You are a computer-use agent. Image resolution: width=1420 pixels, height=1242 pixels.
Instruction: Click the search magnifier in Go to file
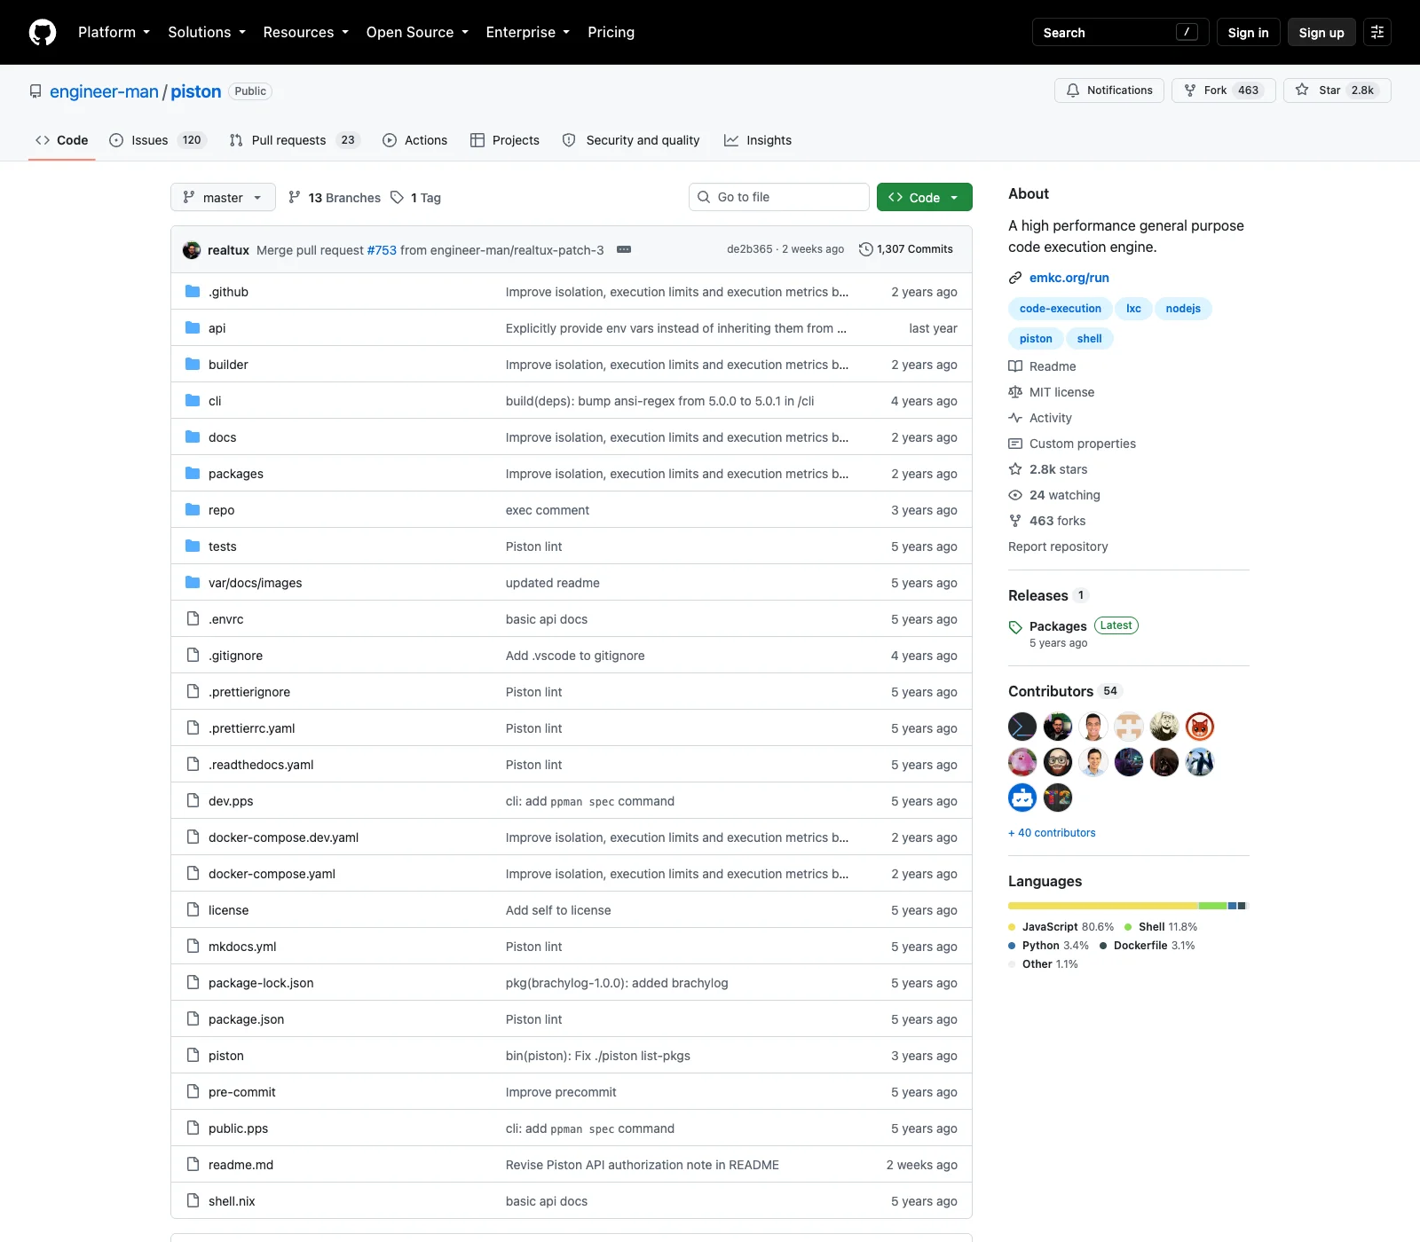pyautogui.click(x=704, y=197)
